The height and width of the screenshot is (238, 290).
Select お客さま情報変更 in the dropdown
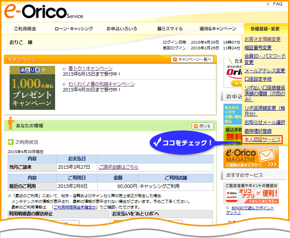coord(262,39)
